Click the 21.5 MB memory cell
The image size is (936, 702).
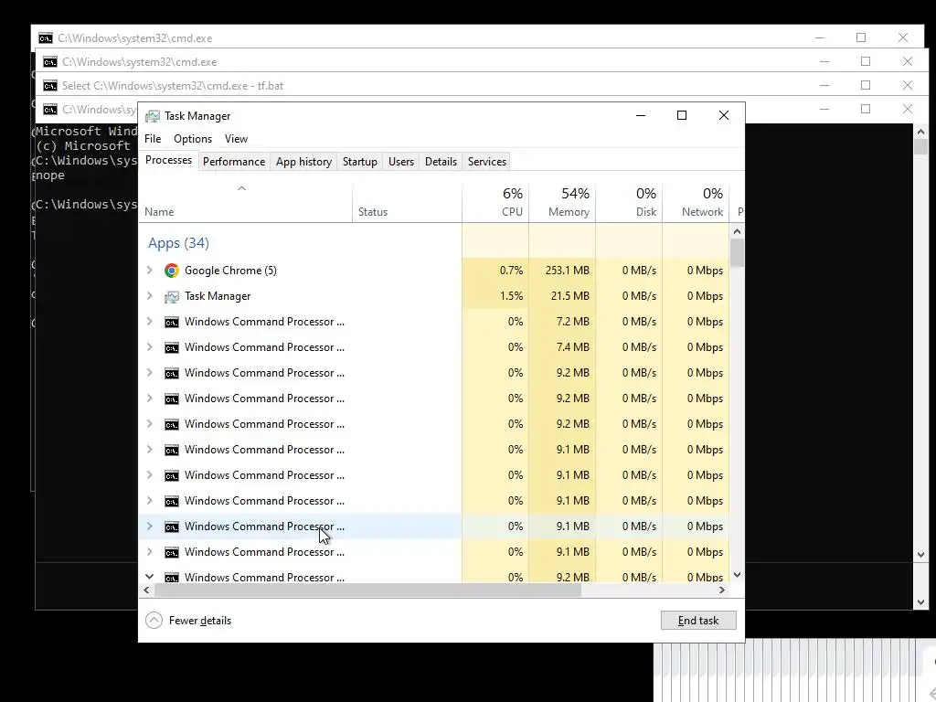pos(562,296)
